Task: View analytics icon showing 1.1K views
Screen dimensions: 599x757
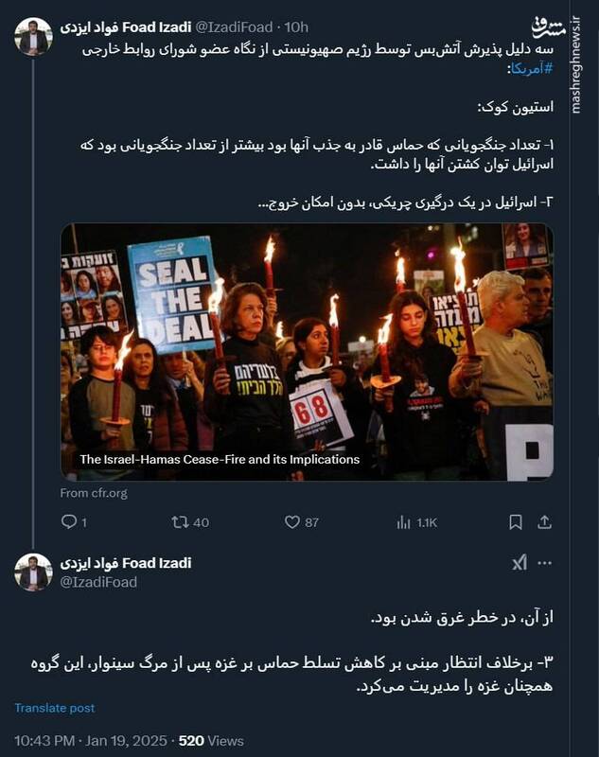Action: [x=416, y=522]
